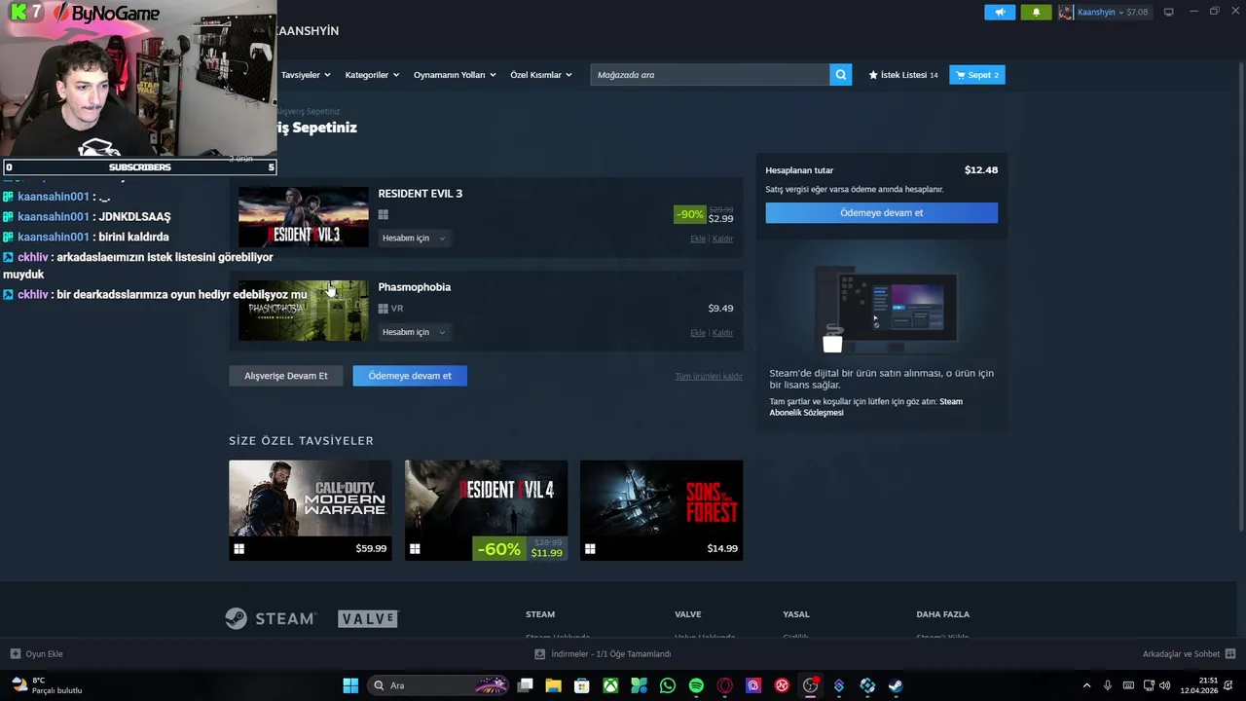Open Resident Evil 4 recommendation card
Screen dimensions: 1246x701
(x=486, y=510)
